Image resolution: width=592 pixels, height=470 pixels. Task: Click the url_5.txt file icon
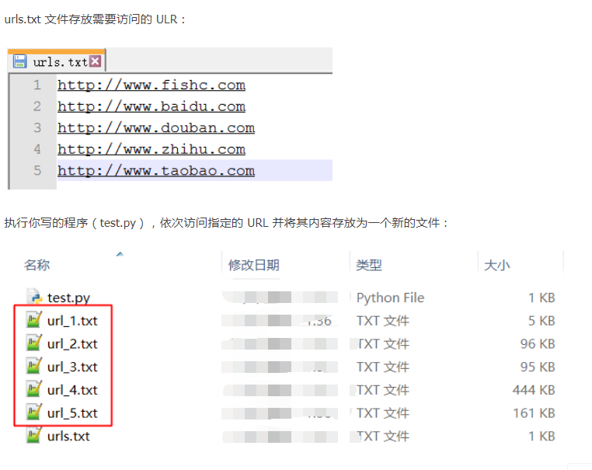[x=33, y=413]
